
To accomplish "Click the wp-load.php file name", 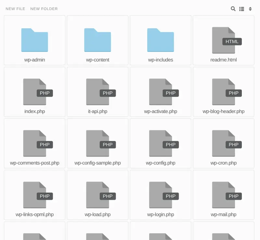I will point(97,214).
